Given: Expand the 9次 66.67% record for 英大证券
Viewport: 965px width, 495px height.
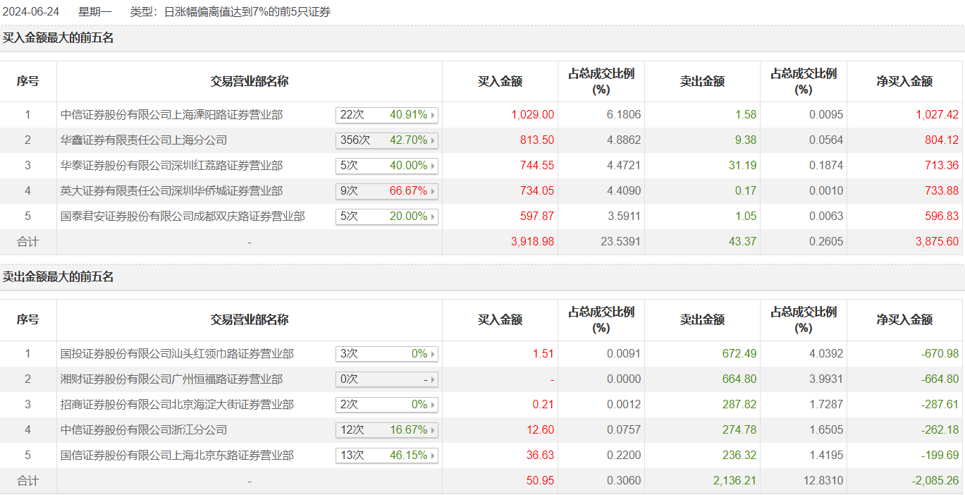Looking at the screenshot, I should pyautogui.click(x=387, y=191).
